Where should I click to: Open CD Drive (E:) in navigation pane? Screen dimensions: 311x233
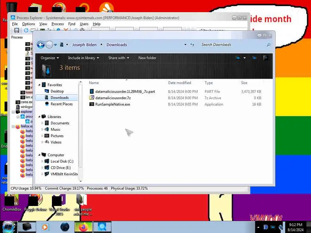tap(60, 167)
